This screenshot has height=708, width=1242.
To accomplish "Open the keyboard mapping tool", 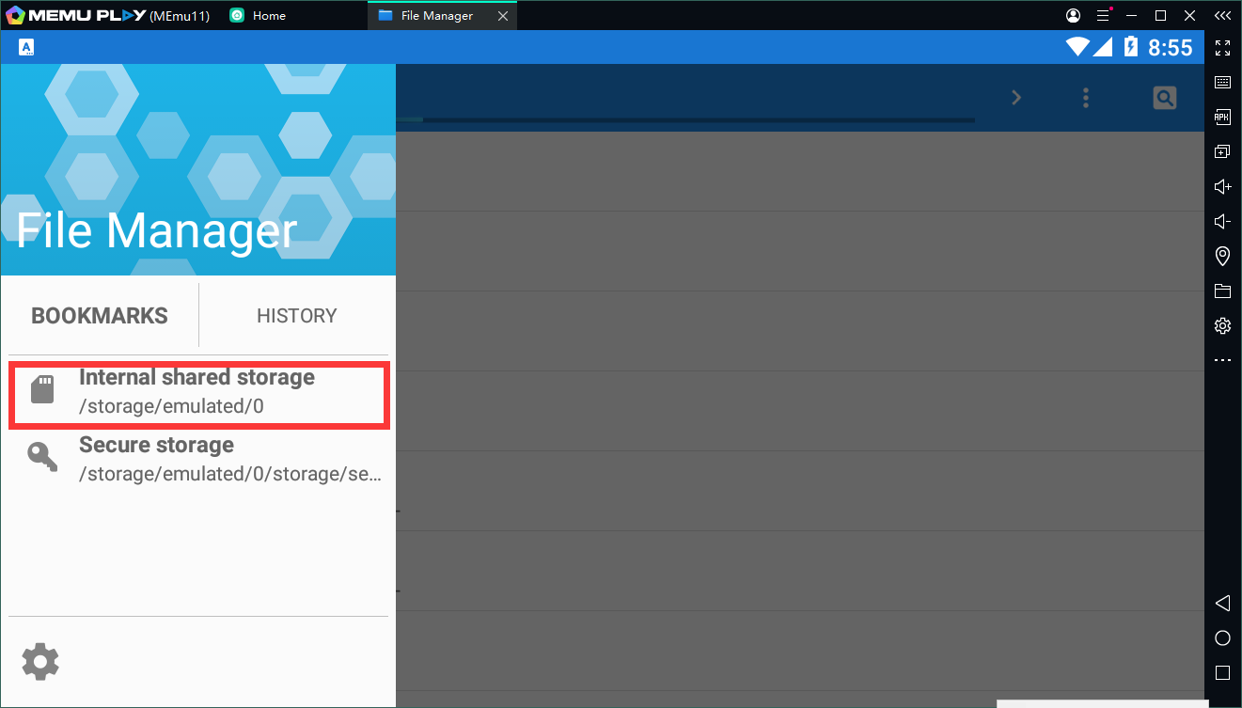I will 1222,83.
